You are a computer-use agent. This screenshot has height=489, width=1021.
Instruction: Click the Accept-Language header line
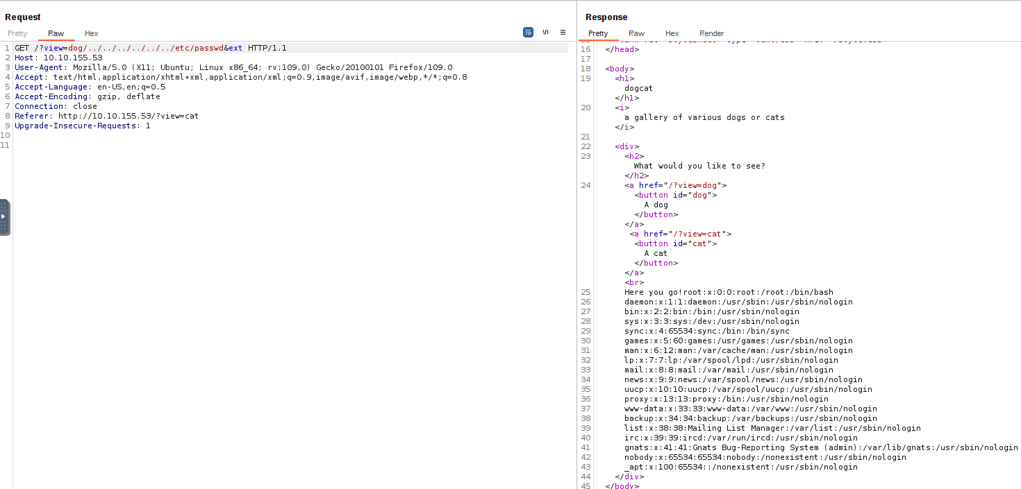click(x=90, y=87)
